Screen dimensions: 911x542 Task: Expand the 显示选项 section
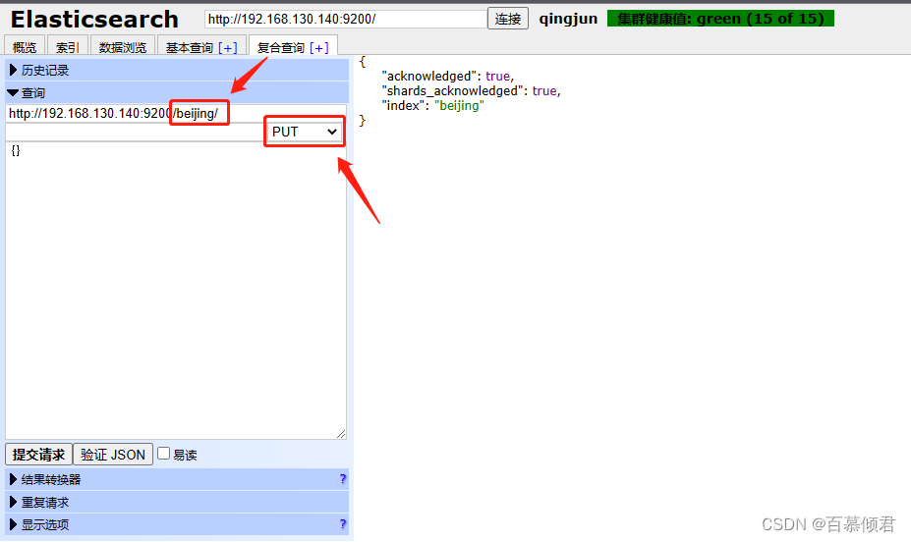point(177,524)
